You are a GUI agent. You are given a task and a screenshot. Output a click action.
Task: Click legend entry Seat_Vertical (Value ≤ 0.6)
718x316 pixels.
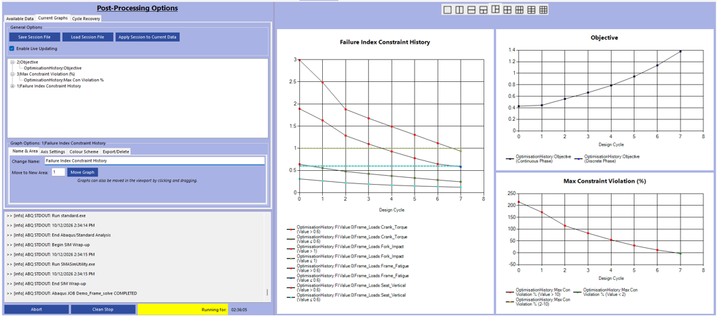tap(347, 297)
